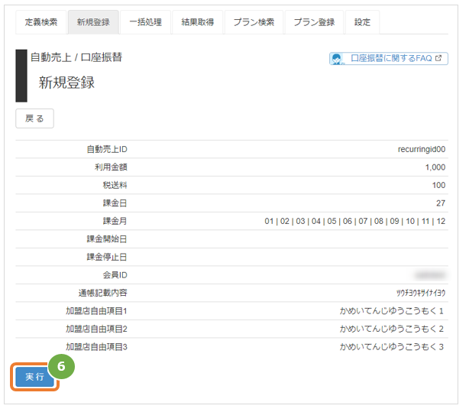The width and height of the screenshot is (469, 412).
Task: Click the 自動売上ID label
Action: click(x=107, y=149)
